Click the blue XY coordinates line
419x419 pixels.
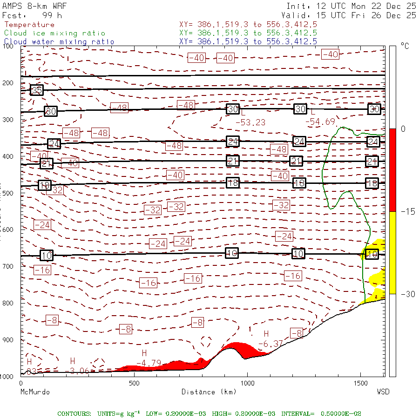tap(248, 41)
